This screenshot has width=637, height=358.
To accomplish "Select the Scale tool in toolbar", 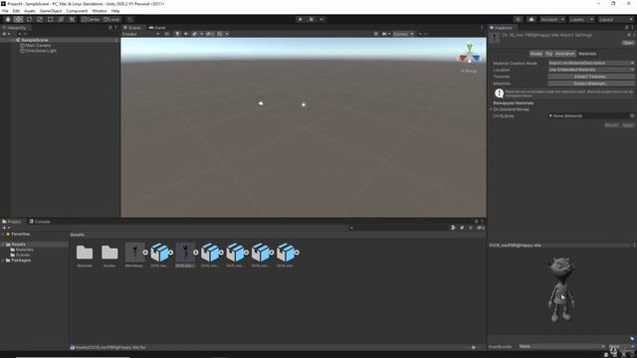I will point(40,20).
